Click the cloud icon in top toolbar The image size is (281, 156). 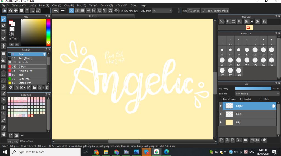pos(5,11)
